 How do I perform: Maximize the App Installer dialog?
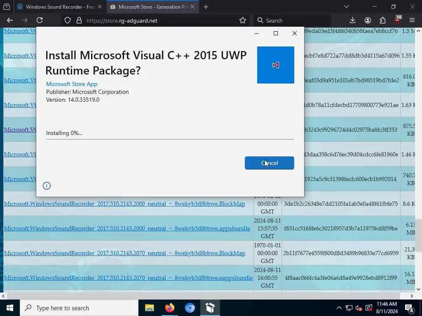(x=276, y=33)
